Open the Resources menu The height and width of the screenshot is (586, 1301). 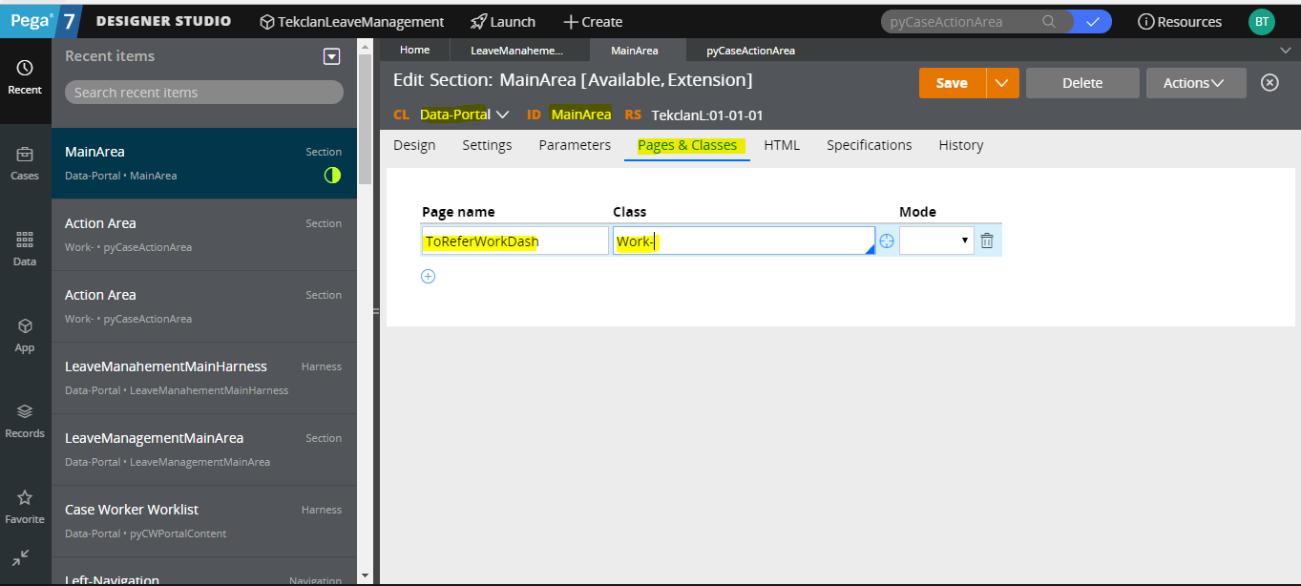tap(1180, 21)
